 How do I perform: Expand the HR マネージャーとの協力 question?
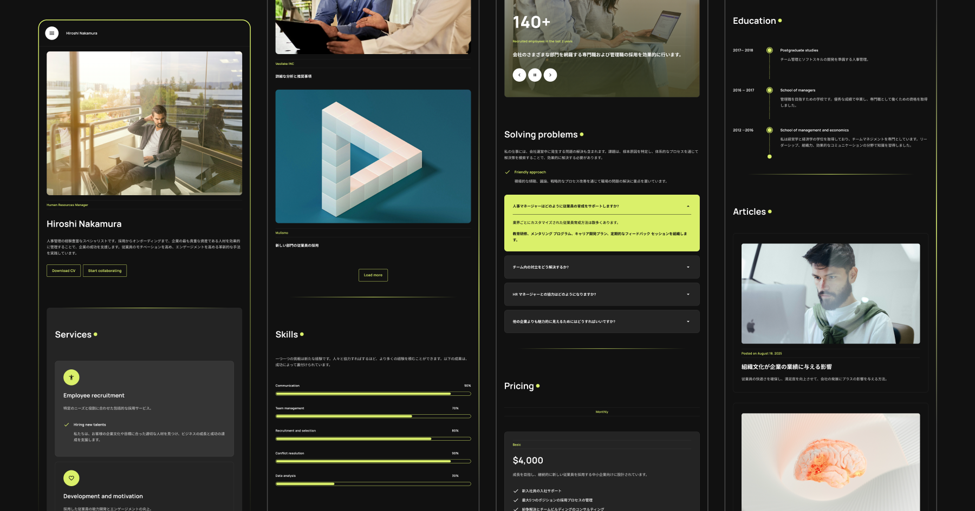tap(602, 294)
